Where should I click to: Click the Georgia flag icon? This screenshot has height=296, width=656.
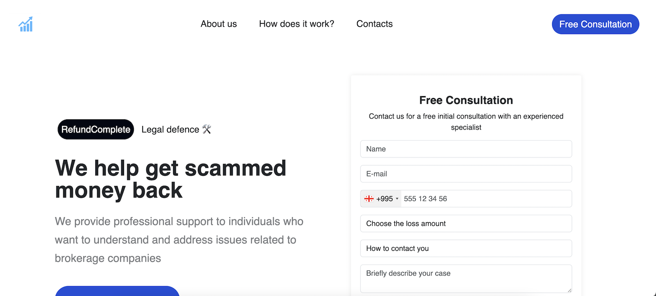369,199
